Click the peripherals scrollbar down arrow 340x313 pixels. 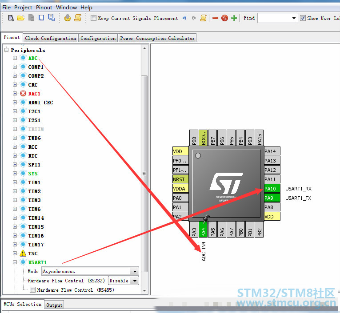[144, 290]
